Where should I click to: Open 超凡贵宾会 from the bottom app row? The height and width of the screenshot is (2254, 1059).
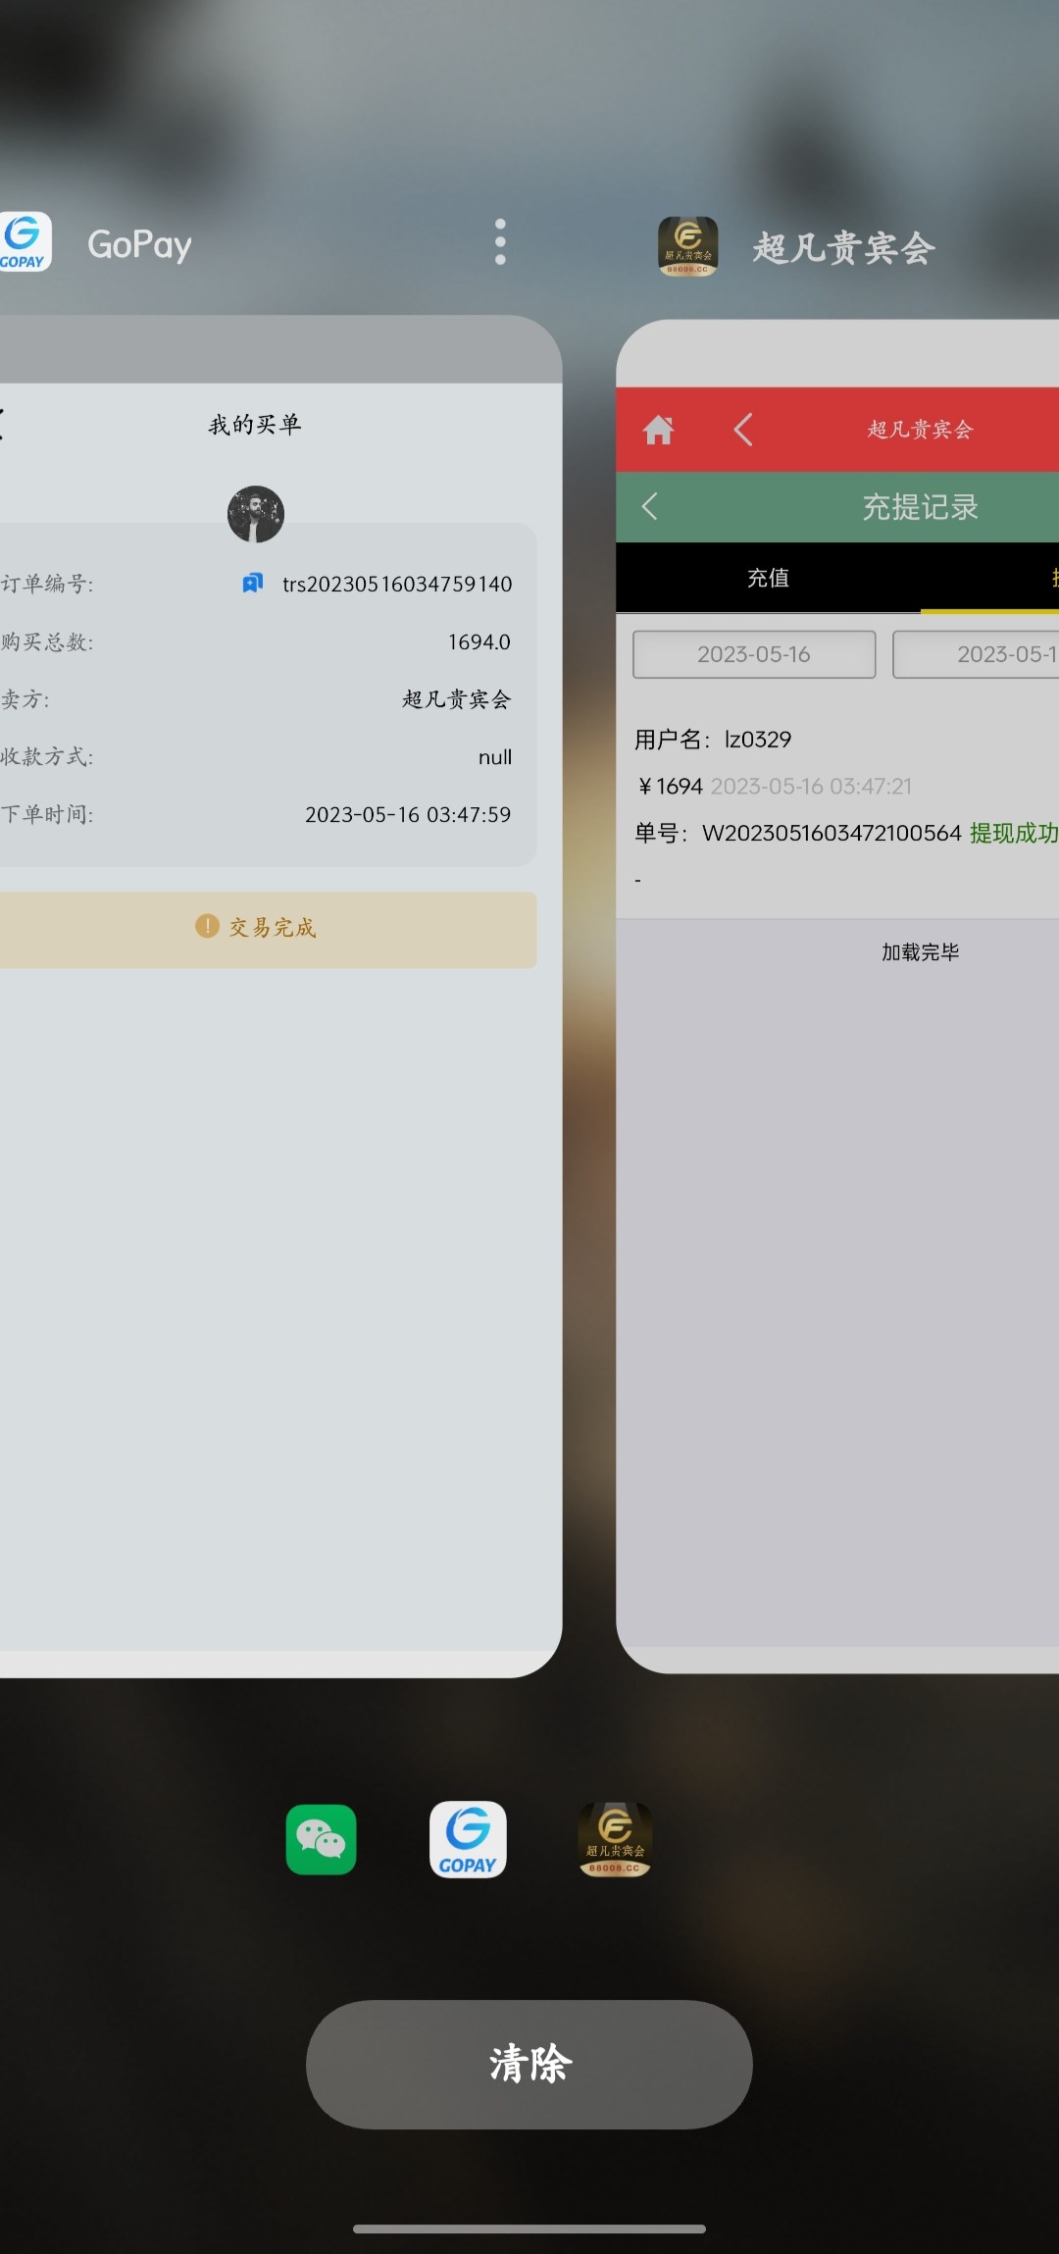[615, 1839]
